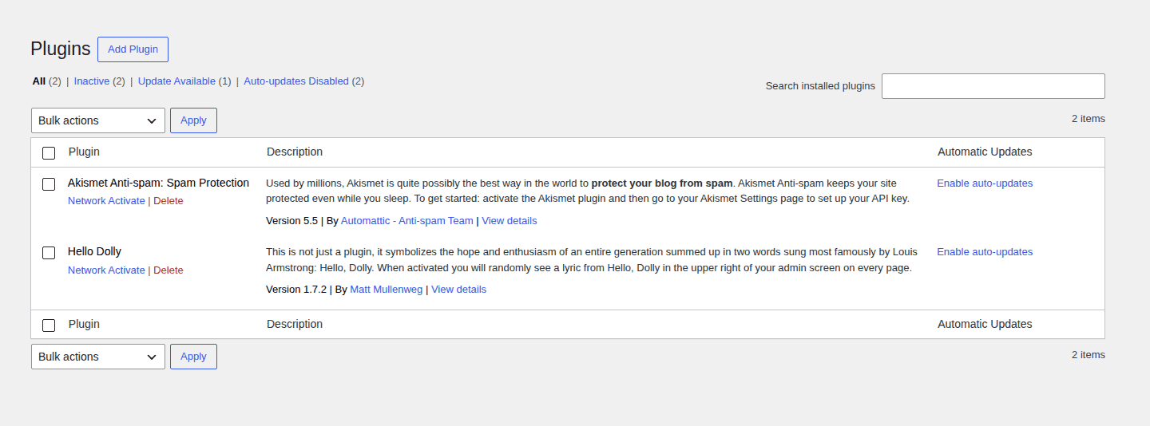Click the bottom 2 items count
The height and width of the screenshot is (426, 1150).
pyautogui.click(x=1089, y=355)
